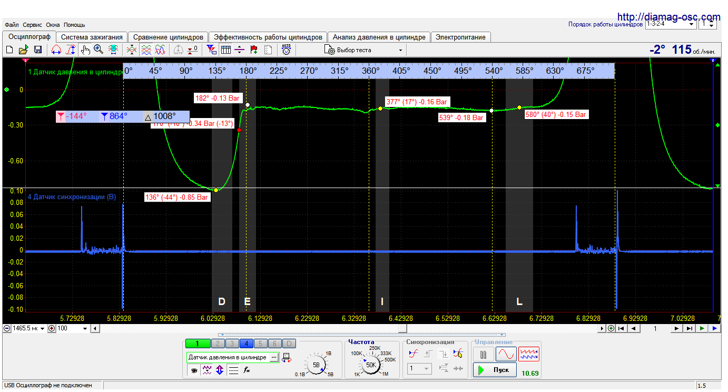Click the horizontal scrollbar left arrow
728x392 pixels.
[x=95, y=328]
